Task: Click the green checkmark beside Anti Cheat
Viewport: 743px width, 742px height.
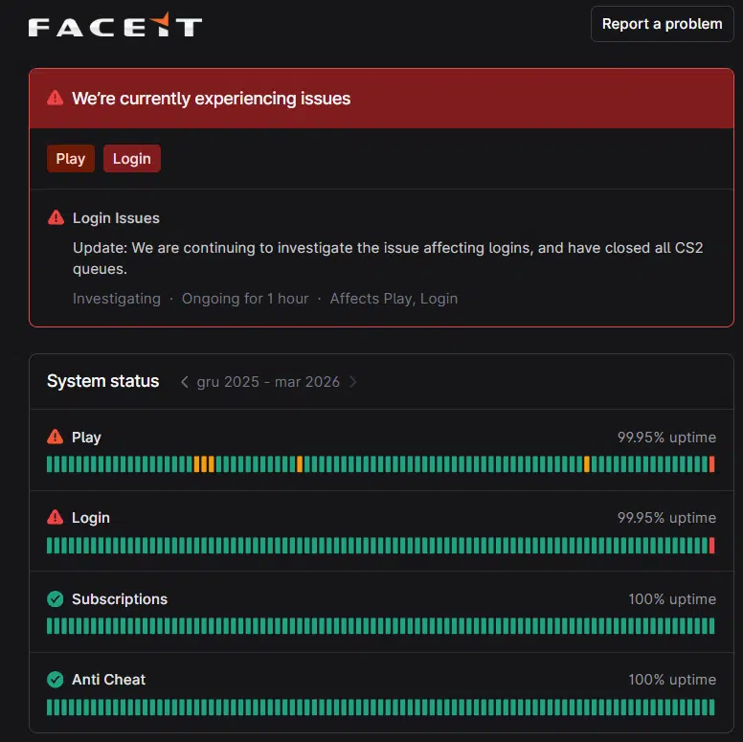Action: click(56, 679)
